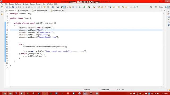Select the Spring perspective button
The height and width of the screenshot is (95, 170).
[x=161, y=7]
